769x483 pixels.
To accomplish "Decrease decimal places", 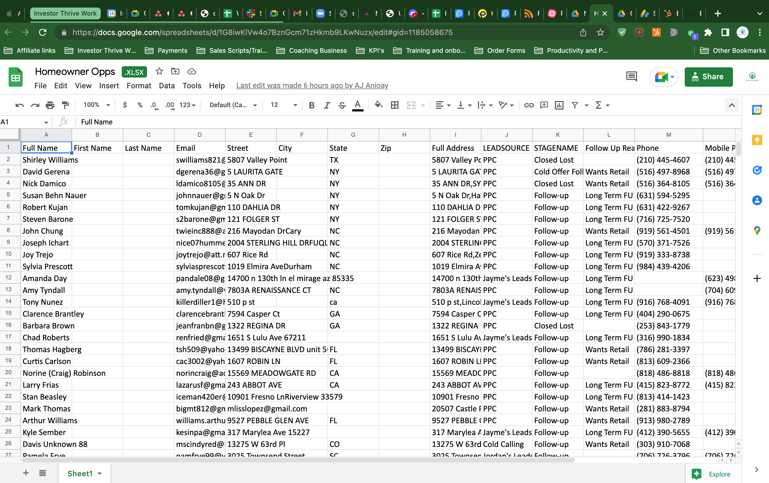I will [x=155, y=105].
